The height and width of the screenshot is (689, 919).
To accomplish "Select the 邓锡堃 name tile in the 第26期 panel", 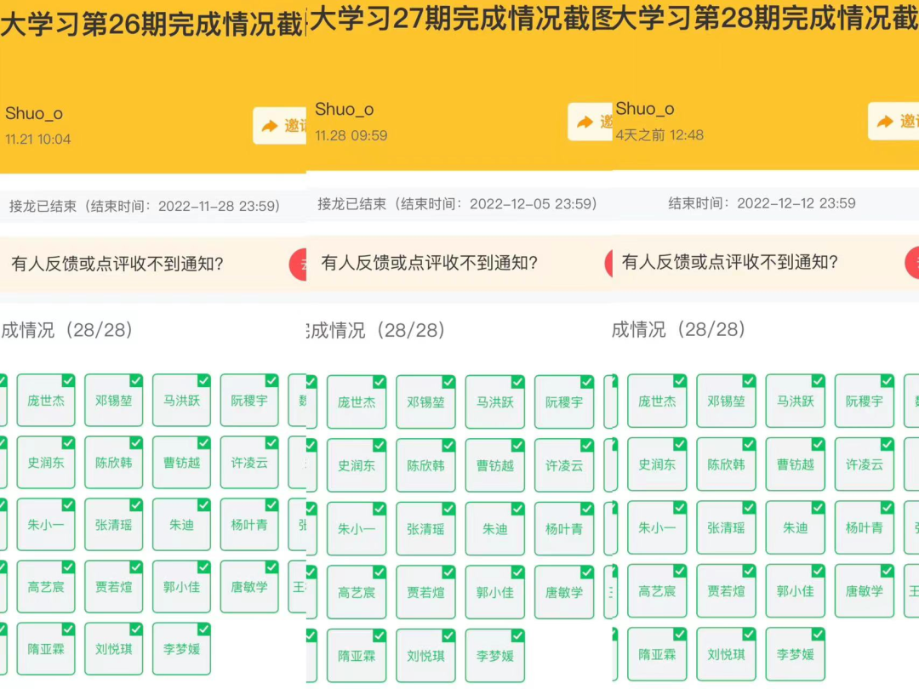I will tap(113, 401).
